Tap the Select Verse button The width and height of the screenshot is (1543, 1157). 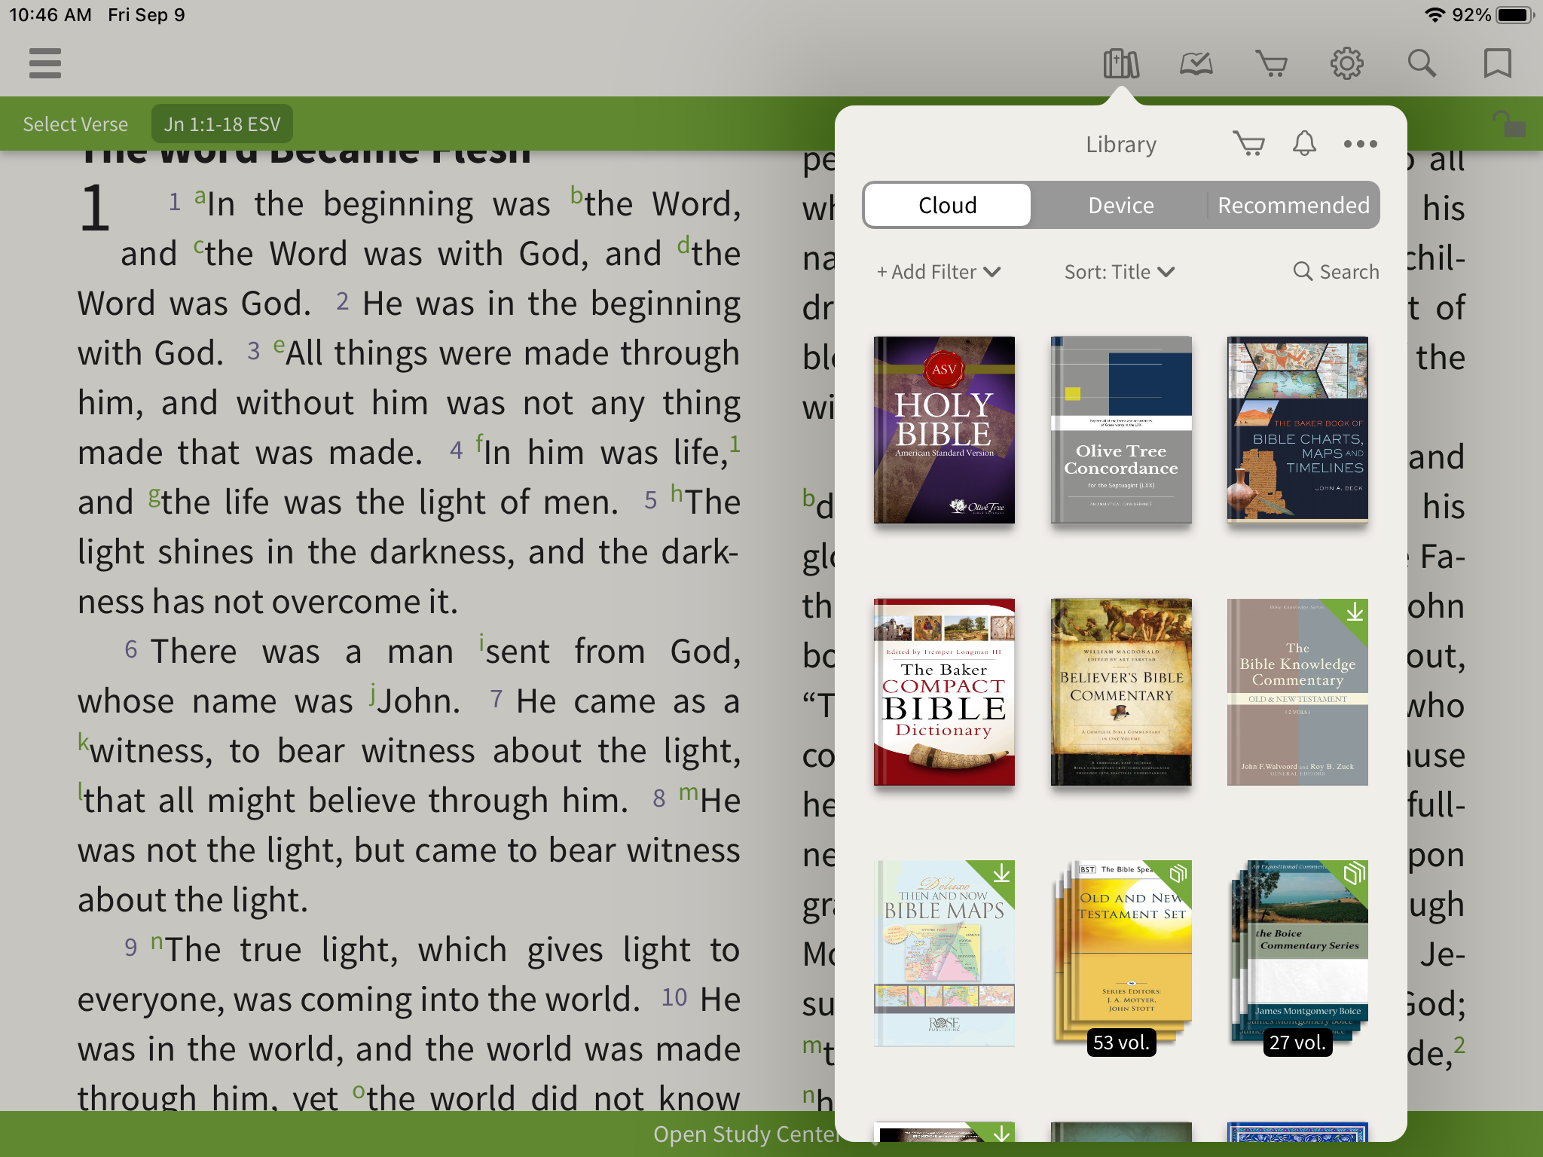click(x=75, y=124)
